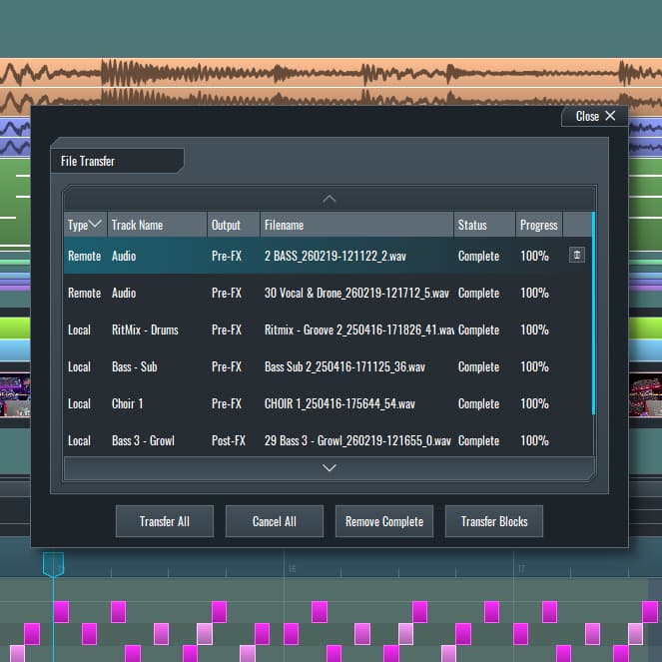Click the orange audio waveform clip at top
Image resolution: width=662 pixels, height=662 pixels.
[x=331, y=73]
